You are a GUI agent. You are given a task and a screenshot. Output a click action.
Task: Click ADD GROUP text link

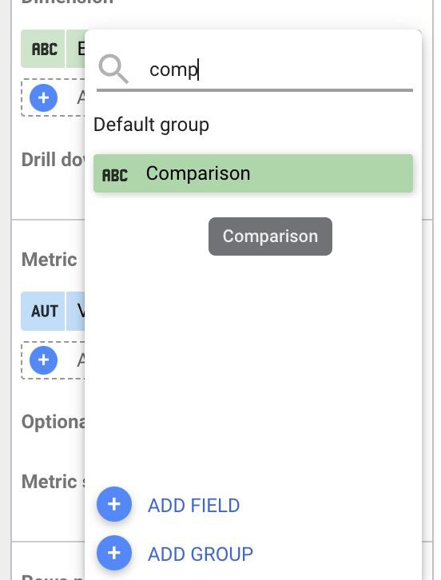click(x=201, y=554)
